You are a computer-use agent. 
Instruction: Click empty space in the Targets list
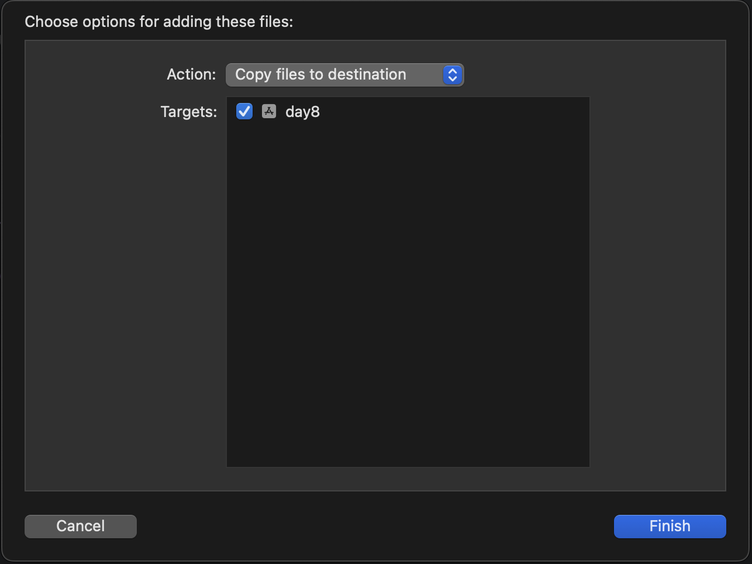click(x=408, y=293)
